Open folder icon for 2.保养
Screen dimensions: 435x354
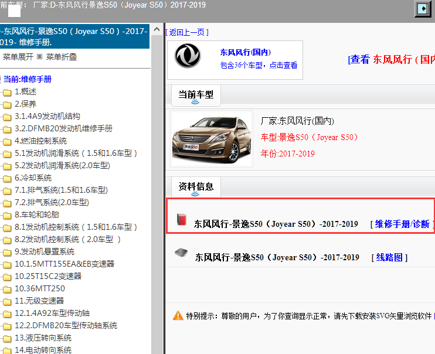[x=7, y=105]
